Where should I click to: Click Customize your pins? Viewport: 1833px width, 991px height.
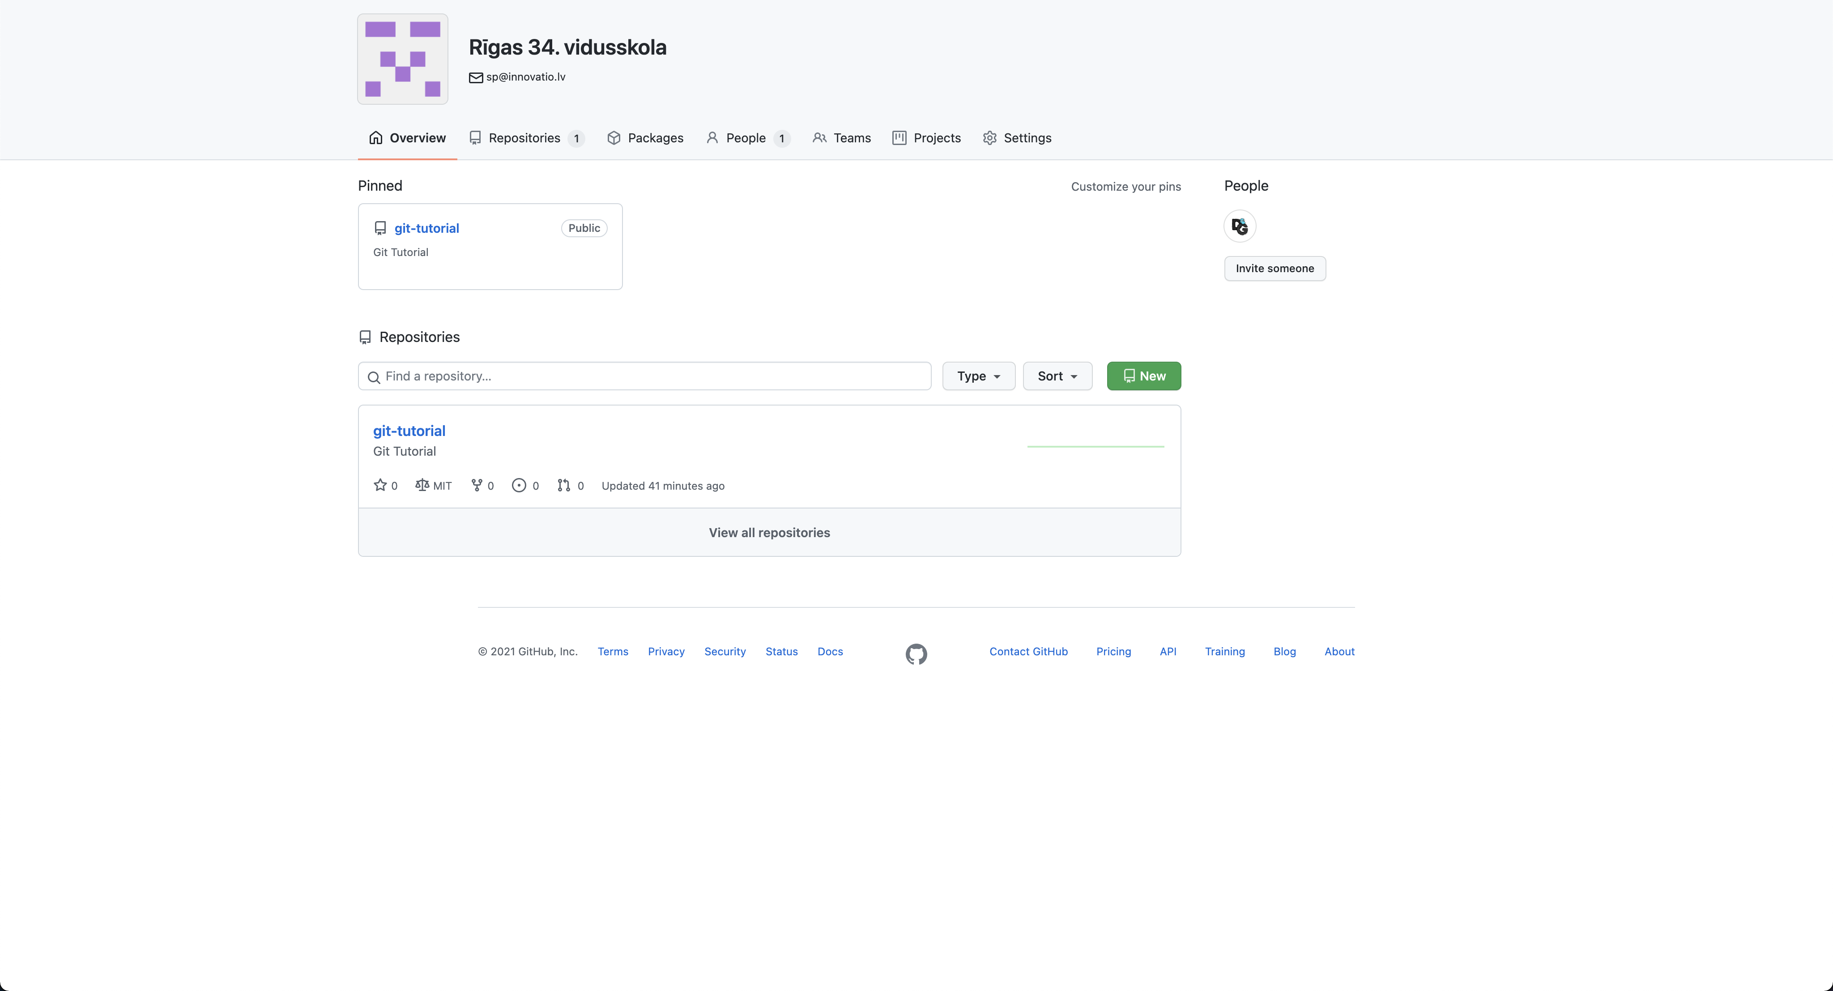(1125, 186)
